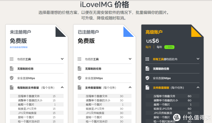
Task: Click JPG文件转换至 row with limit 15
Action: (37, 113)
